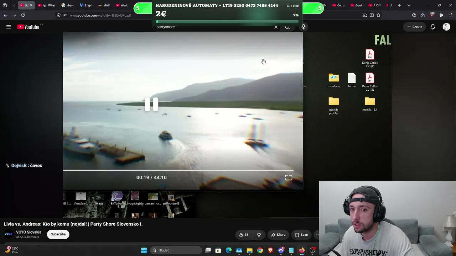This screenshot has height=256, width=456.
Task: Toggle fullscreen on the video player
Action: coord(289,177)
